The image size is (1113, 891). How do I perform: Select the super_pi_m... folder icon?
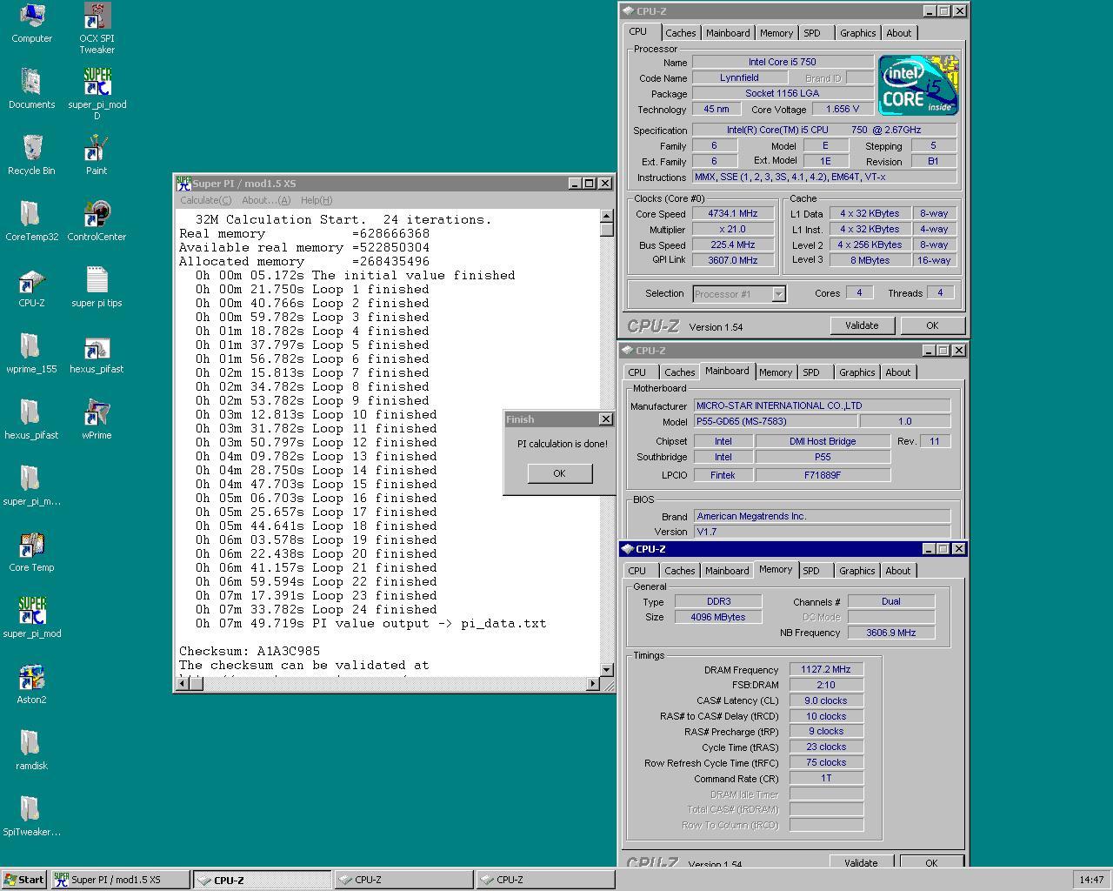31,486
